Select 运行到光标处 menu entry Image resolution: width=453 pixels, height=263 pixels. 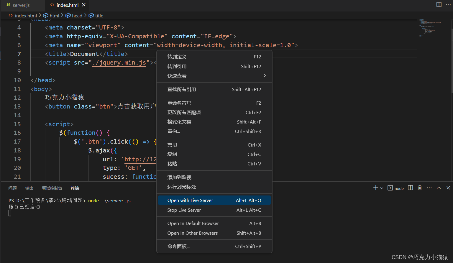(214, 187)
